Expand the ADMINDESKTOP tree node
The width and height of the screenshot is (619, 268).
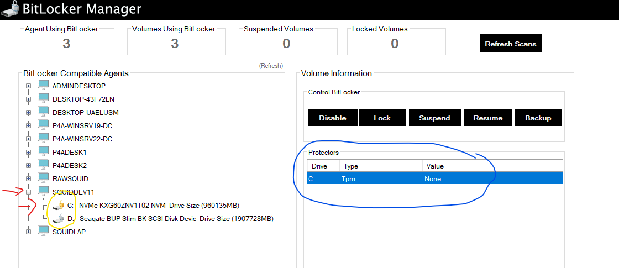click(x=28, y=86)
